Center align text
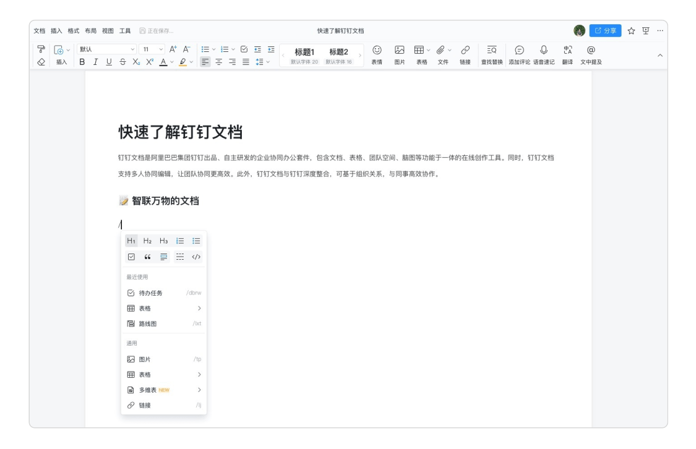Image resolution: width=696 pixels, height=449 pixels. [219, 62]
